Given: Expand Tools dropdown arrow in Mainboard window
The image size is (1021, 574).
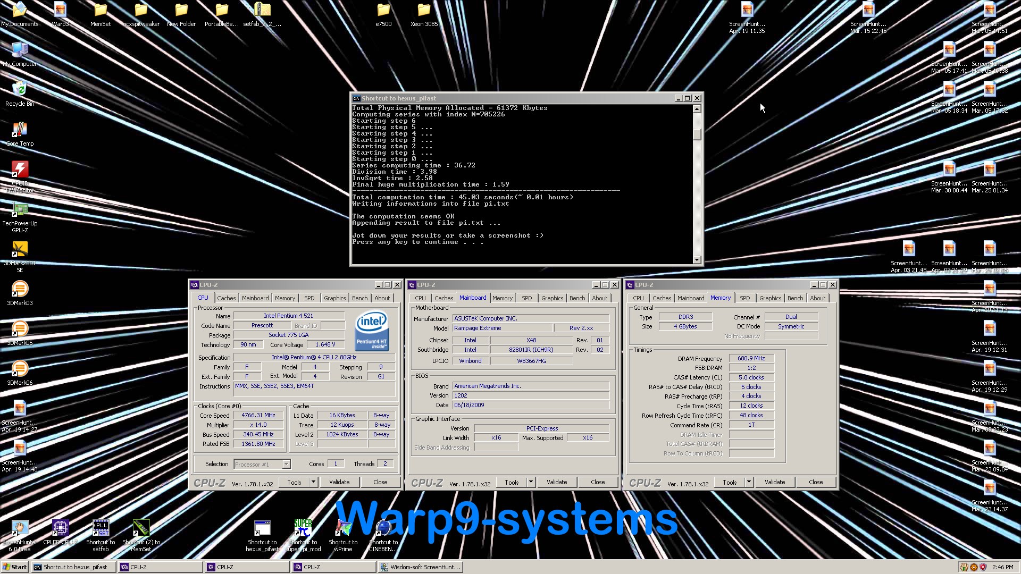Looking at the screenshot, I should [x=531, y=482].
